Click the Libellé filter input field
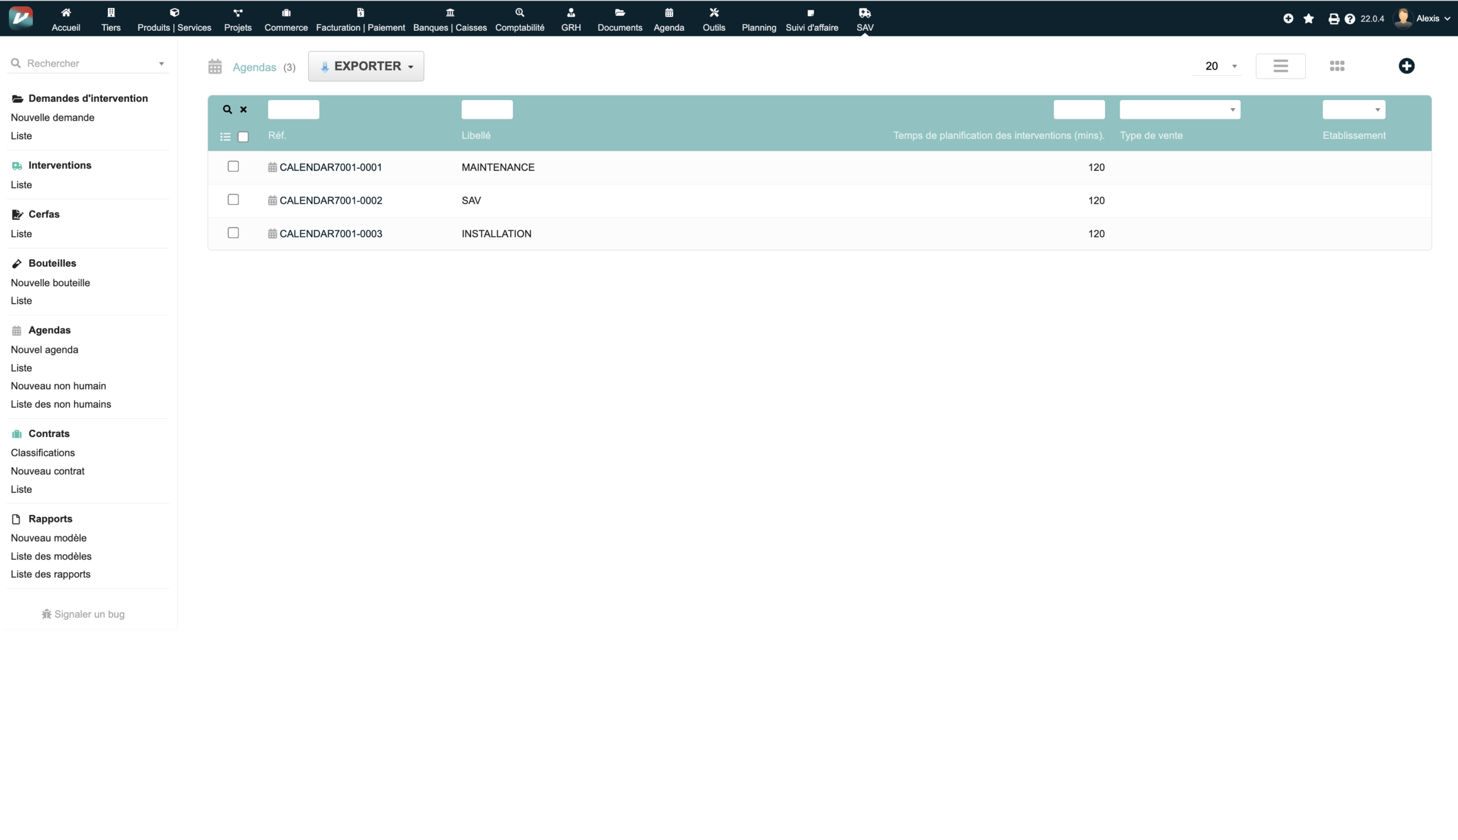1458x840 pixels. [x=486, y=110]
